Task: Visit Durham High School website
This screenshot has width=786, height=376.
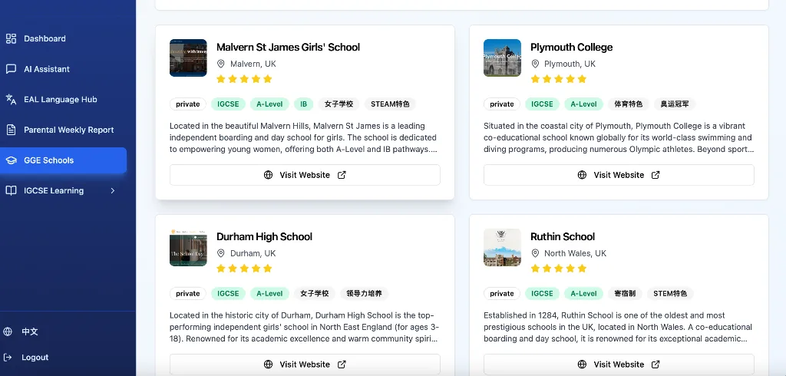Action: coord(305,364)
